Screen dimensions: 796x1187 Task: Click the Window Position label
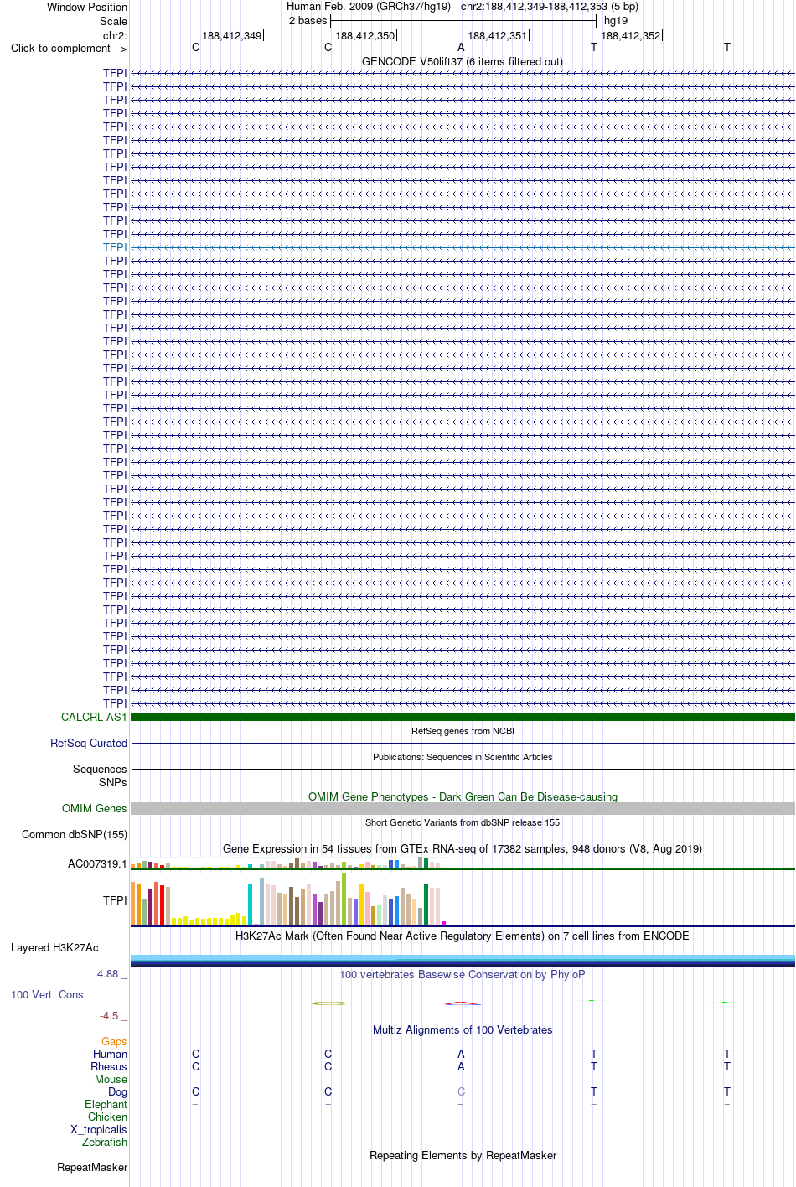click(87, 7)
